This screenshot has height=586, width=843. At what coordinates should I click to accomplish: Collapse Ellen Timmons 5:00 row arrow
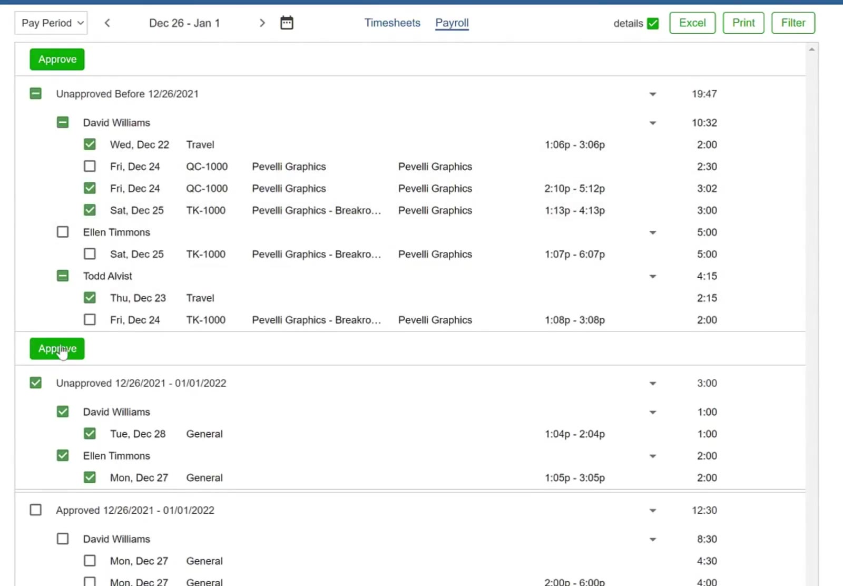tap(652, 232)
